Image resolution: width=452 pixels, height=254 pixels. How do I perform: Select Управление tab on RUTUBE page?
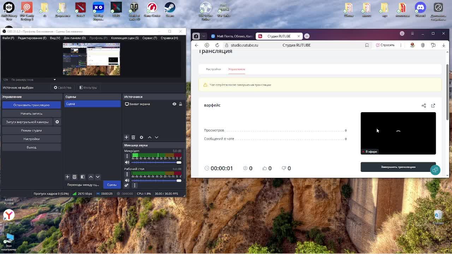coord(237,69)
